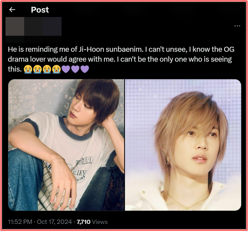
Task: Open the three-dot more options menu
Action: 237,26
